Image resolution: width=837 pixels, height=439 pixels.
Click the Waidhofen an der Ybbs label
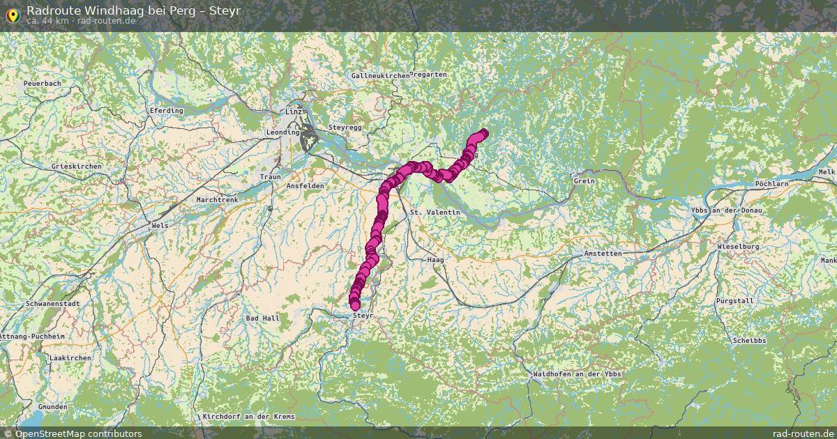pos(576,374)
